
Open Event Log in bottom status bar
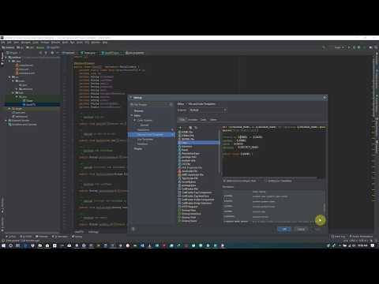(x=338, y=237)
